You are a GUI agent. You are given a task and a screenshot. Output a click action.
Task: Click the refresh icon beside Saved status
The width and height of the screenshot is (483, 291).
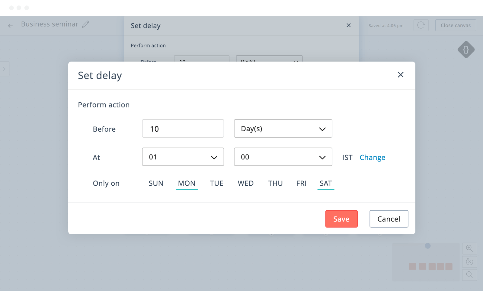click(x=421, y=25)
